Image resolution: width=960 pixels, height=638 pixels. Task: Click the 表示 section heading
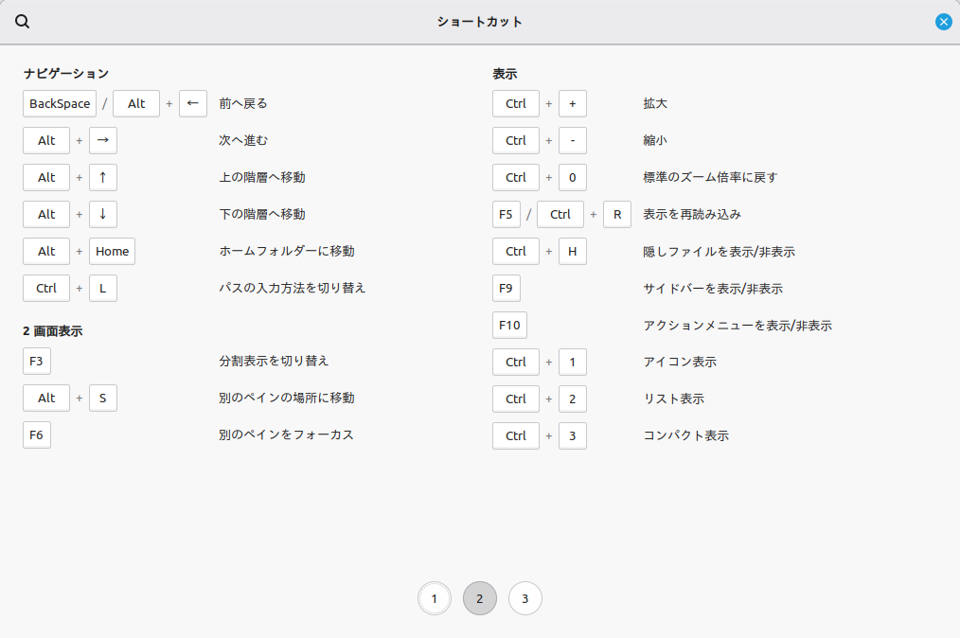[505, 73]
